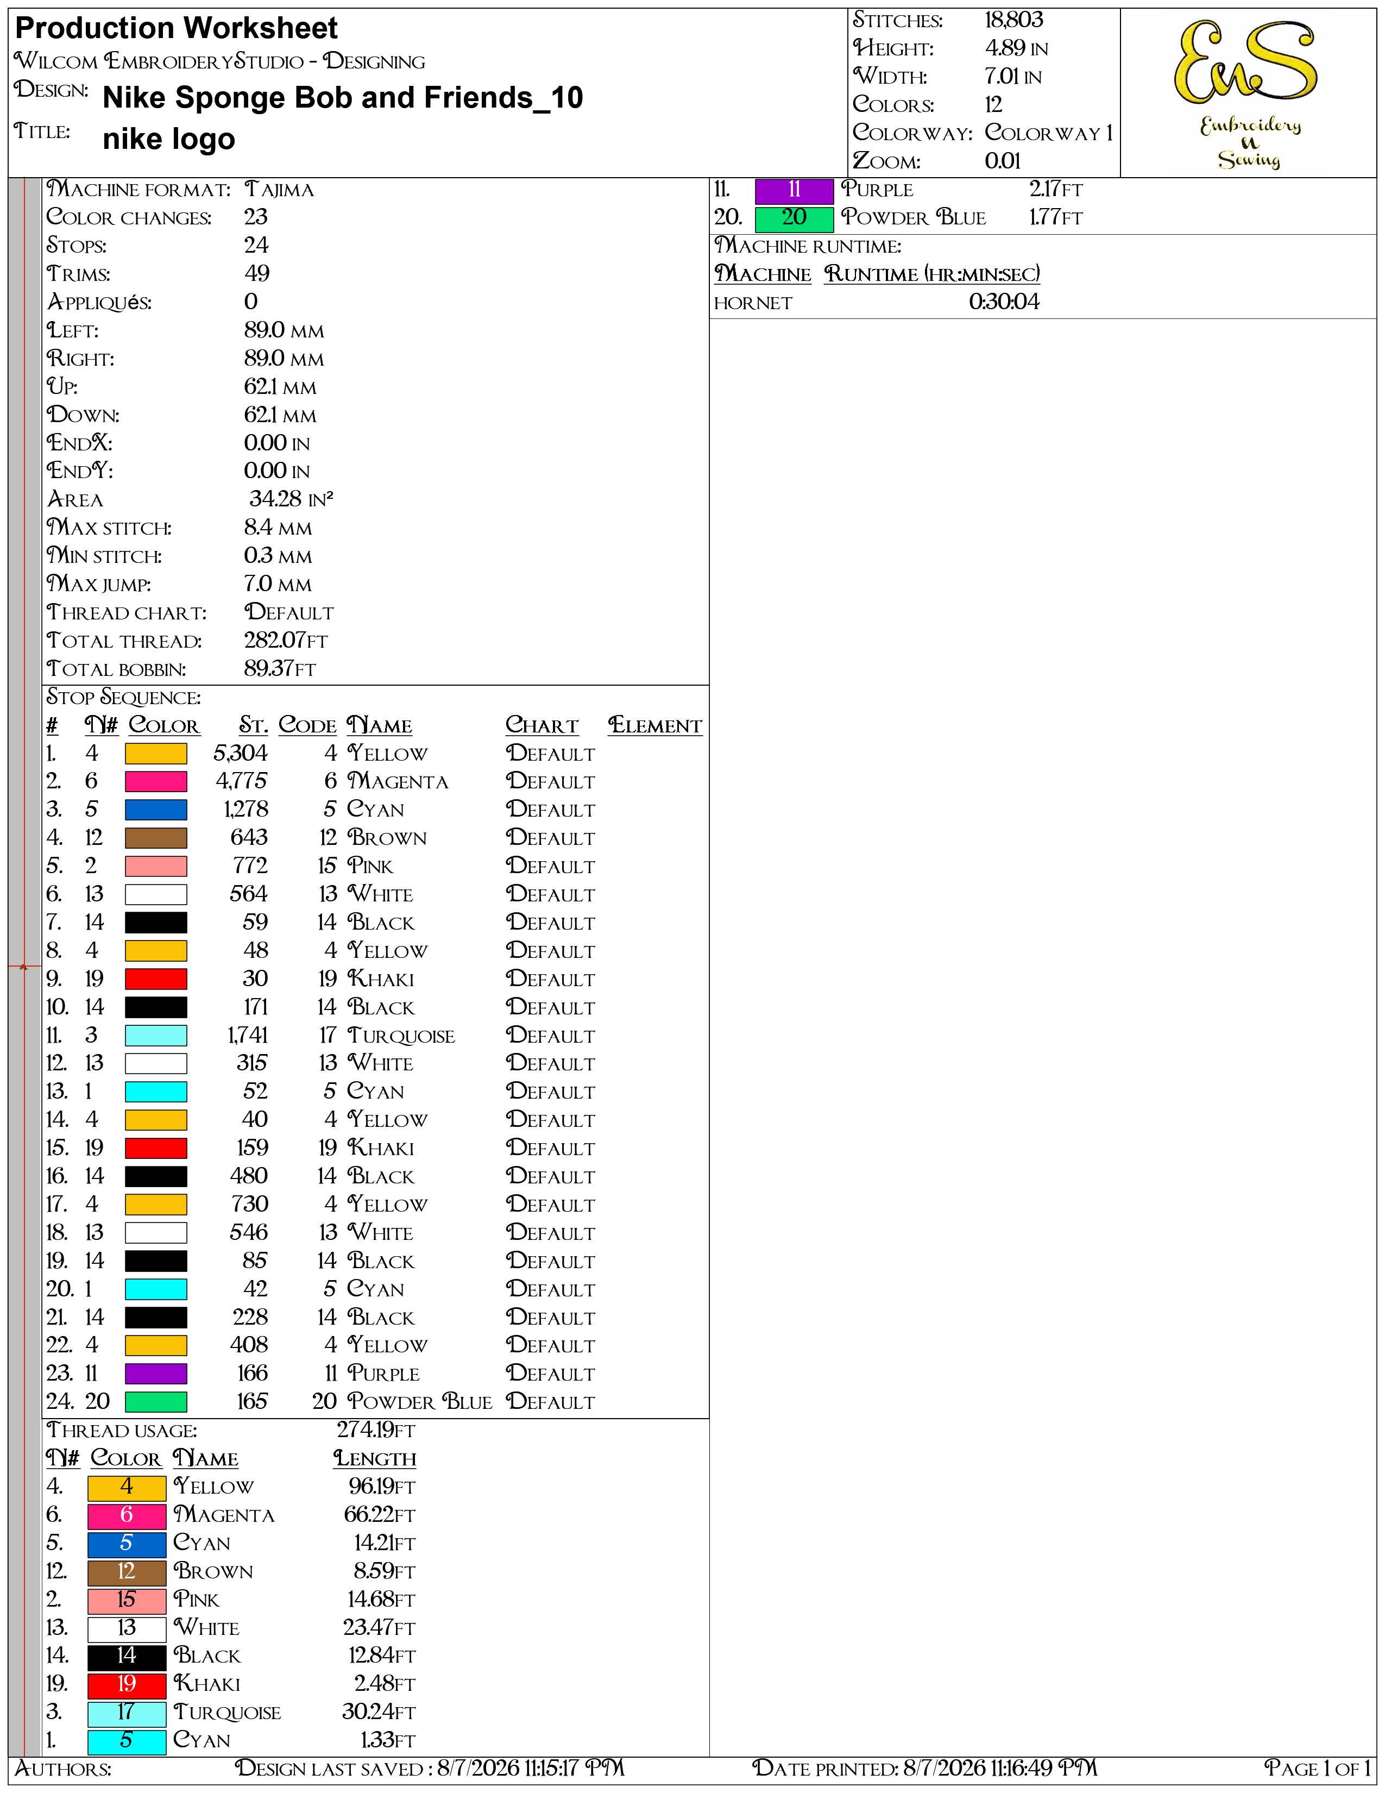The image size is (1385, 1793).
Task: Select the machine format value "Tajima"
Action: coord(279,191)
